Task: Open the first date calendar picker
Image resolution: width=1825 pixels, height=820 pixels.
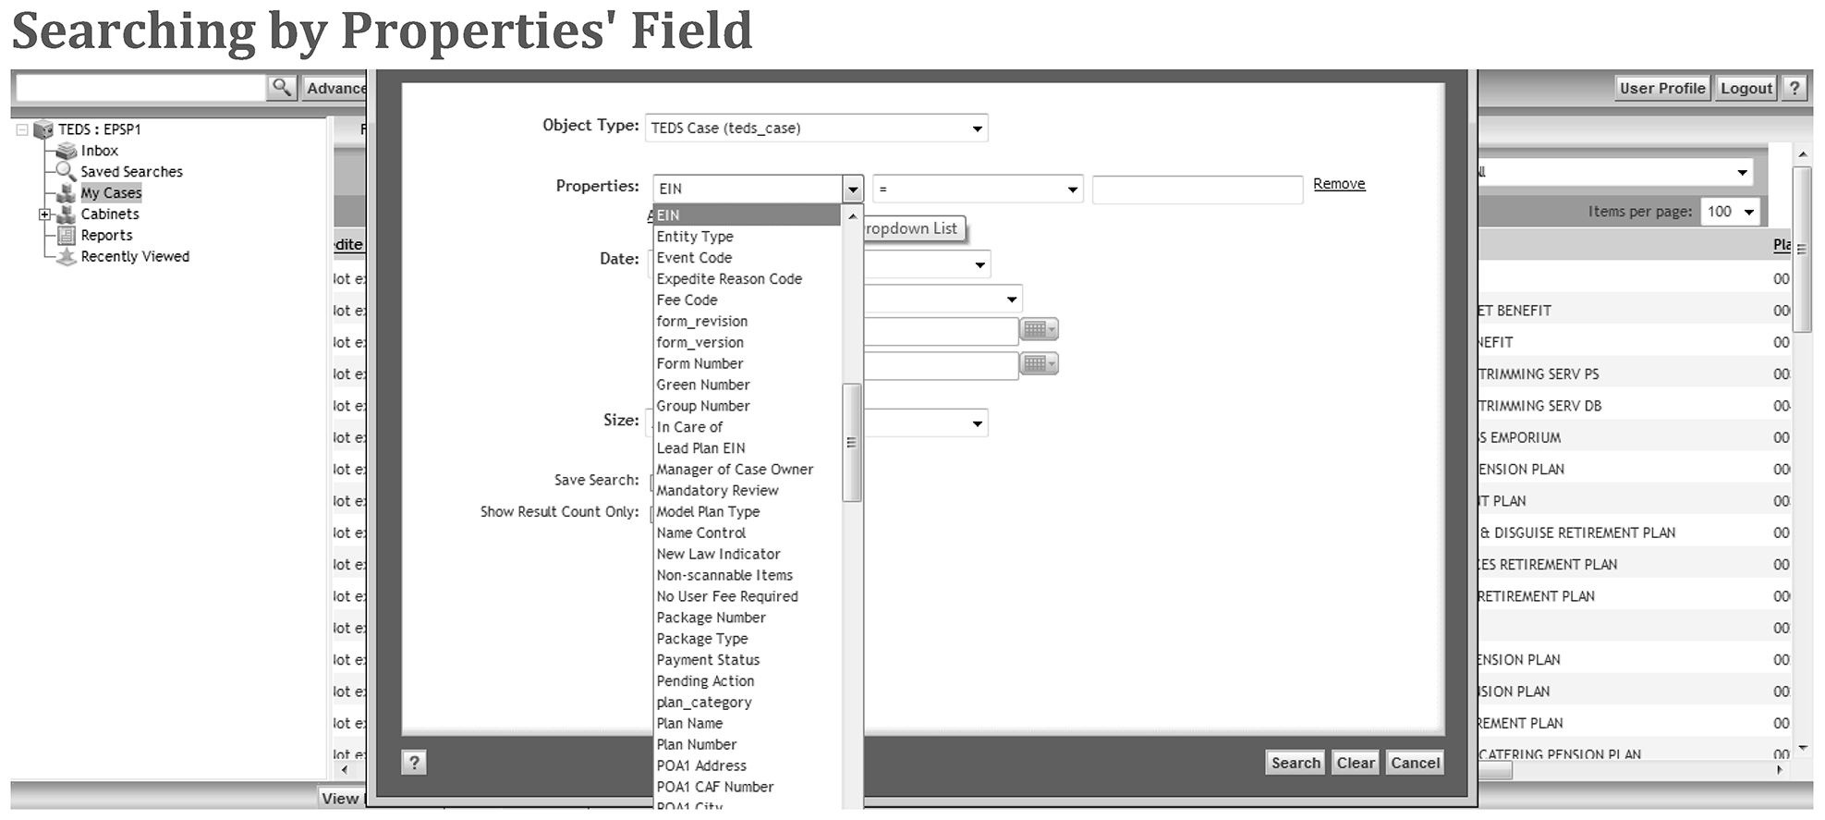Action: (1039, 330)
